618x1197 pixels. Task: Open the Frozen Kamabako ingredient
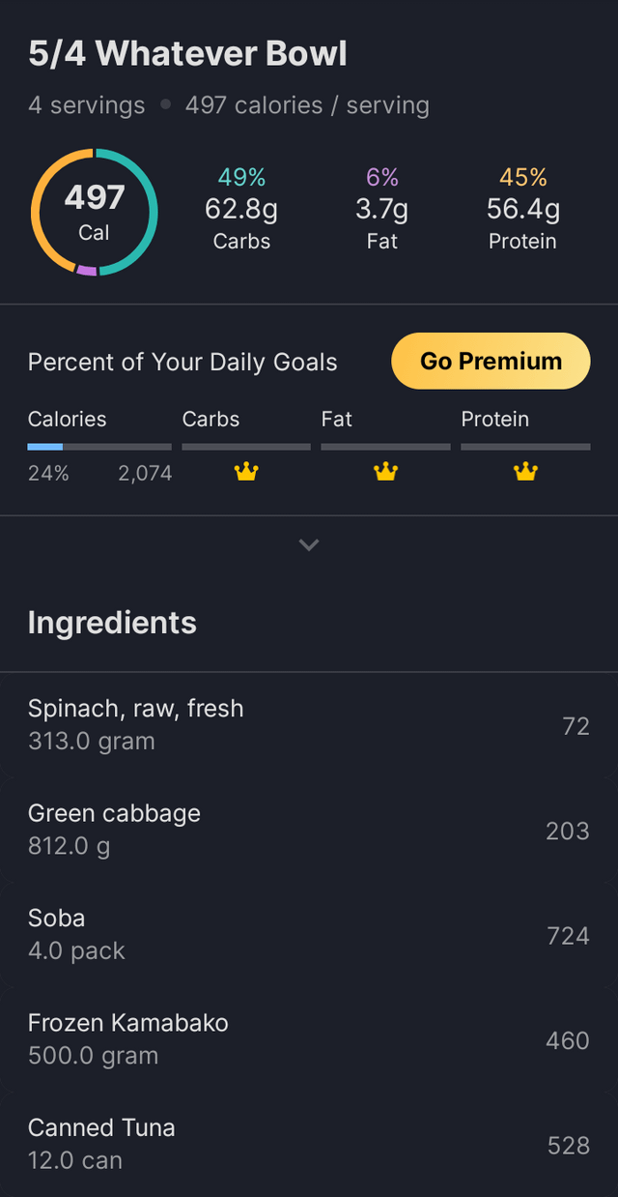[x=309, y=1039]
